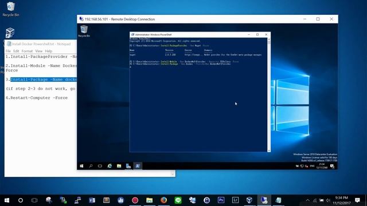
Task: Open remote File Explorer taskbar icon
Action: (x=119, y=166)
